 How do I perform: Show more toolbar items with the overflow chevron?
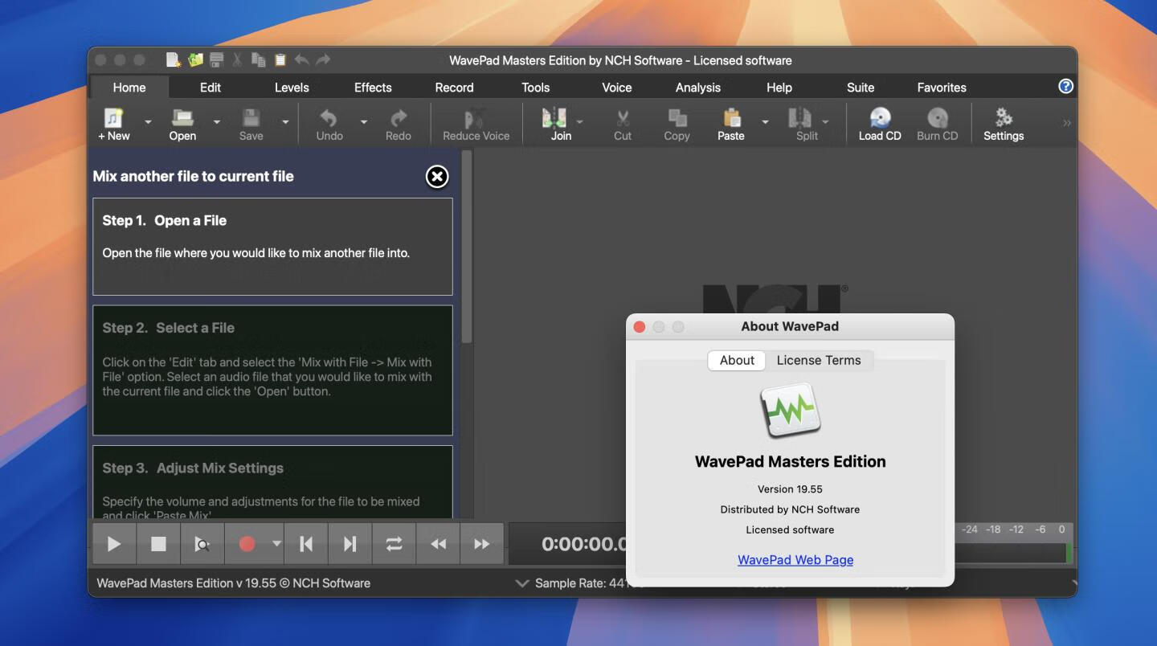(x=1067, y=123)
